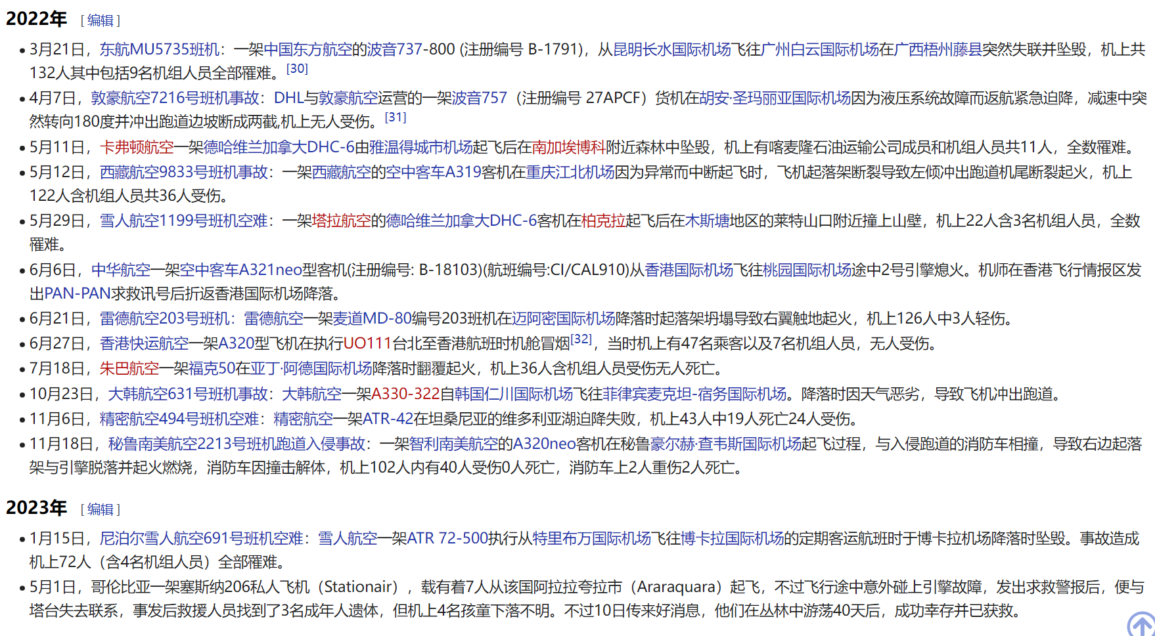Click the 2023年 section heading
This screenshot has height=636, width=1155.
(x=37, y=507)
